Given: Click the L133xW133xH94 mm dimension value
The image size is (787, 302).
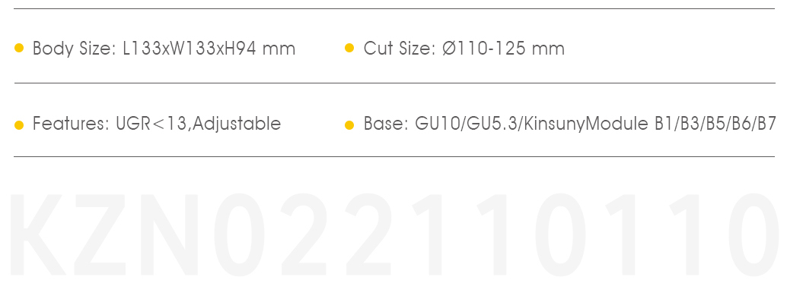Looking at the screenshot, I should click(209, 49).
